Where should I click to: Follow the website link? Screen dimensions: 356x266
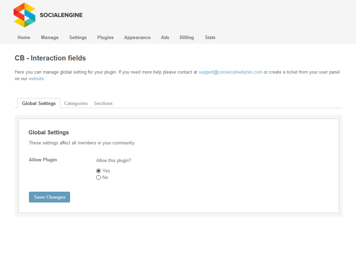click(36, 78)
